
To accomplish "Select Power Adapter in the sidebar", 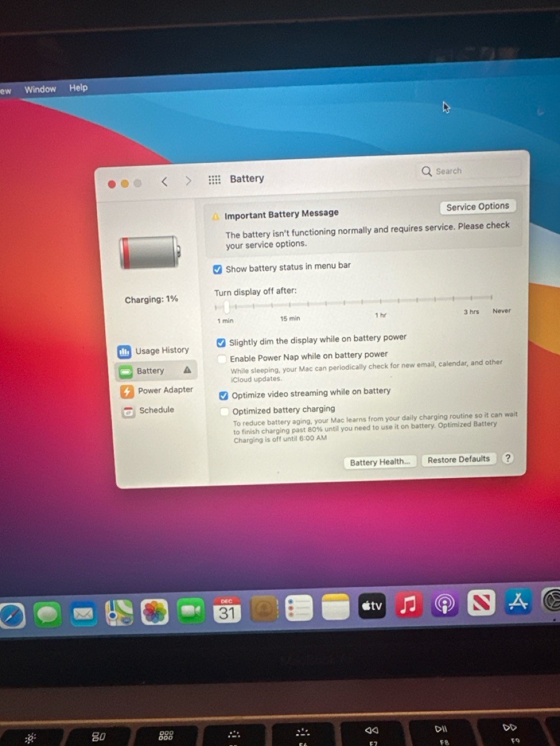I will click(157, 391).
